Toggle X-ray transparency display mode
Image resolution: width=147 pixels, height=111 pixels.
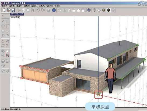click(x=89, y=10)
